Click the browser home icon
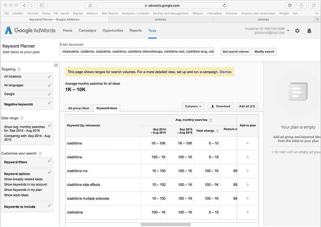 tap(90, 6)
